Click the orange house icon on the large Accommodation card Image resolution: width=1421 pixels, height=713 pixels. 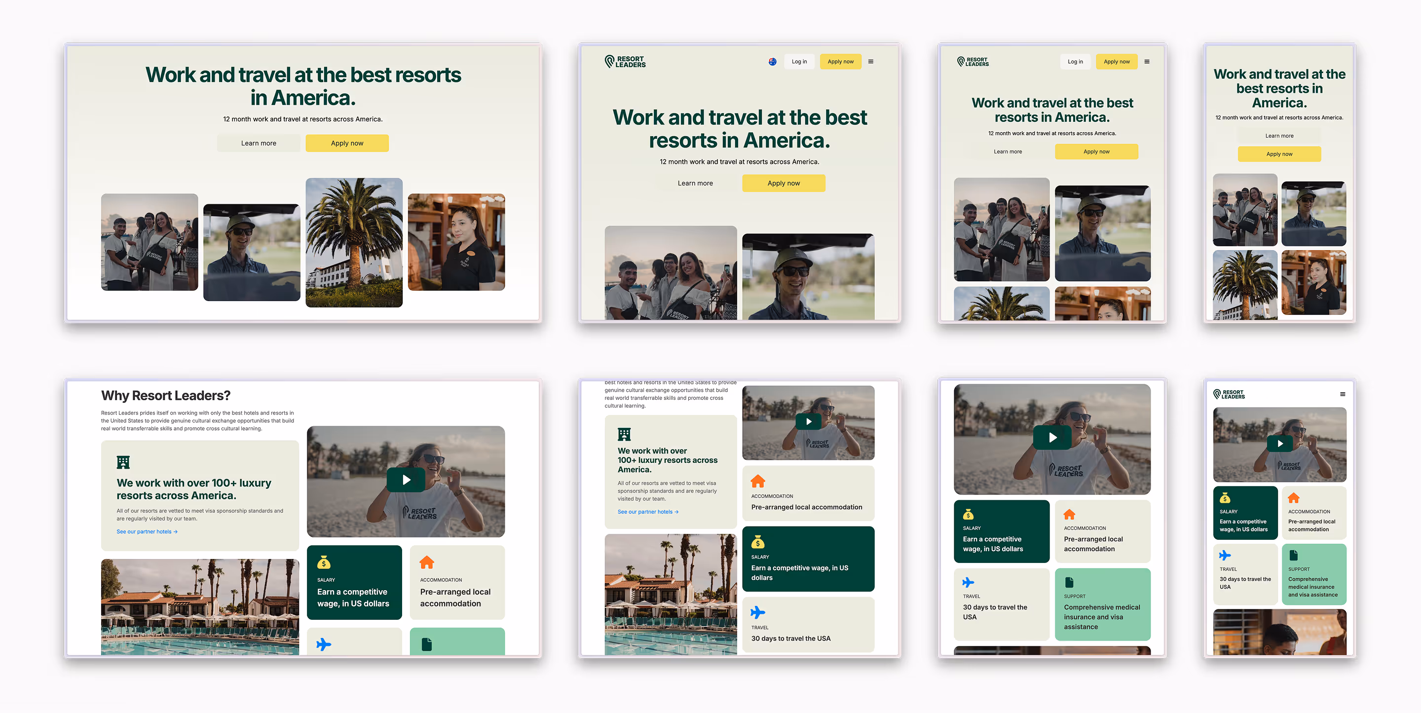(x=426, y=563)
